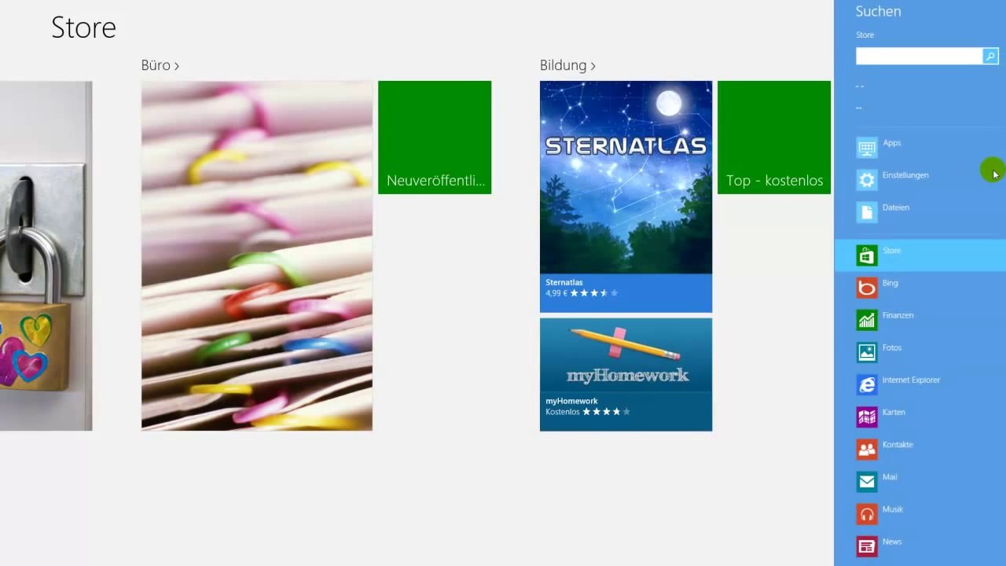Click the Internet Explorer label text
1006x566 pixels.
click(x=911, y=380)
